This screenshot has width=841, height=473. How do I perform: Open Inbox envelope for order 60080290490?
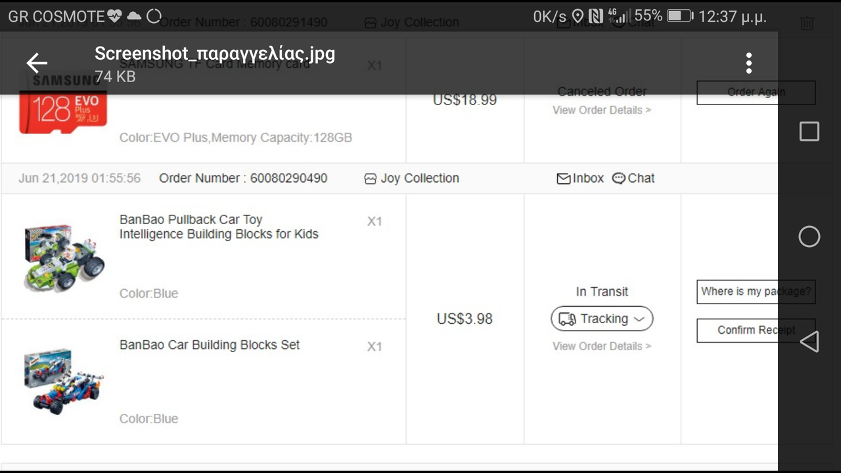pos(564,179)
